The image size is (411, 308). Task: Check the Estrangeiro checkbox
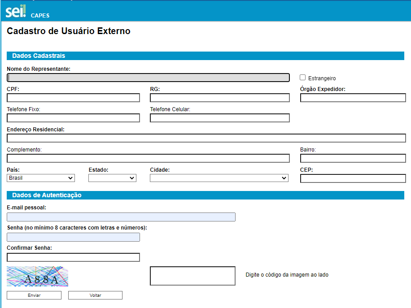point(302,78)
